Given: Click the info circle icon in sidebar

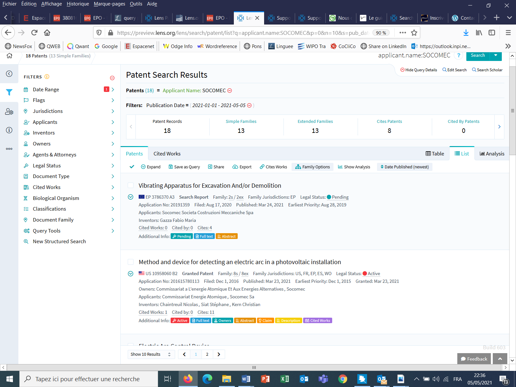Looking at the screenshot, I should (x=9, y=130).
